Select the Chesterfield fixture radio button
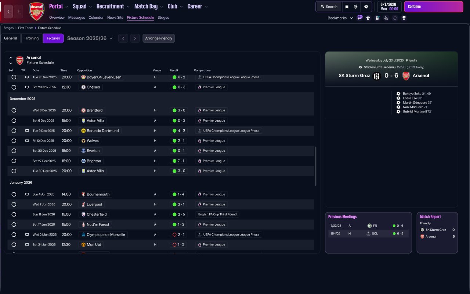 click(x=14, y=214)
